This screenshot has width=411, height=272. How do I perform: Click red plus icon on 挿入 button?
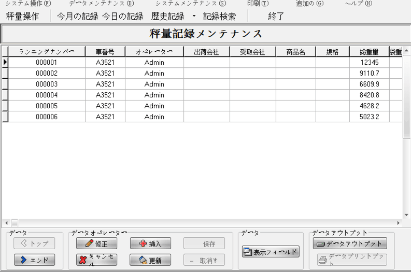143,244
